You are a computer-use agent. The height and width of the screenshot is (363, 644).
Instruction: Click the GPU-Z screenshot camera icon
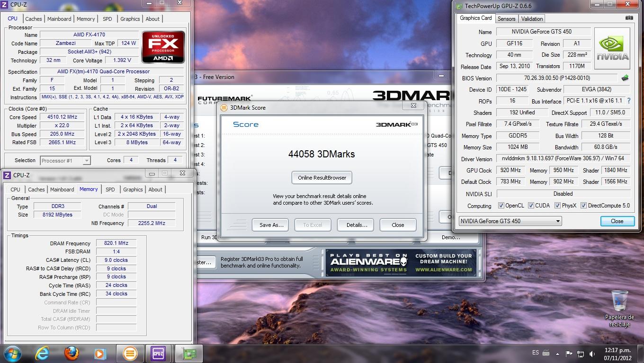[x=629, y=18]
